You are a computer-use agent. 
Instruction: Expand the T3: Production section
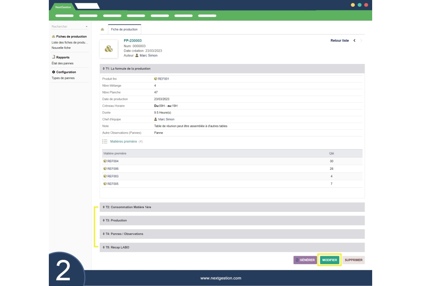[116, 220]
